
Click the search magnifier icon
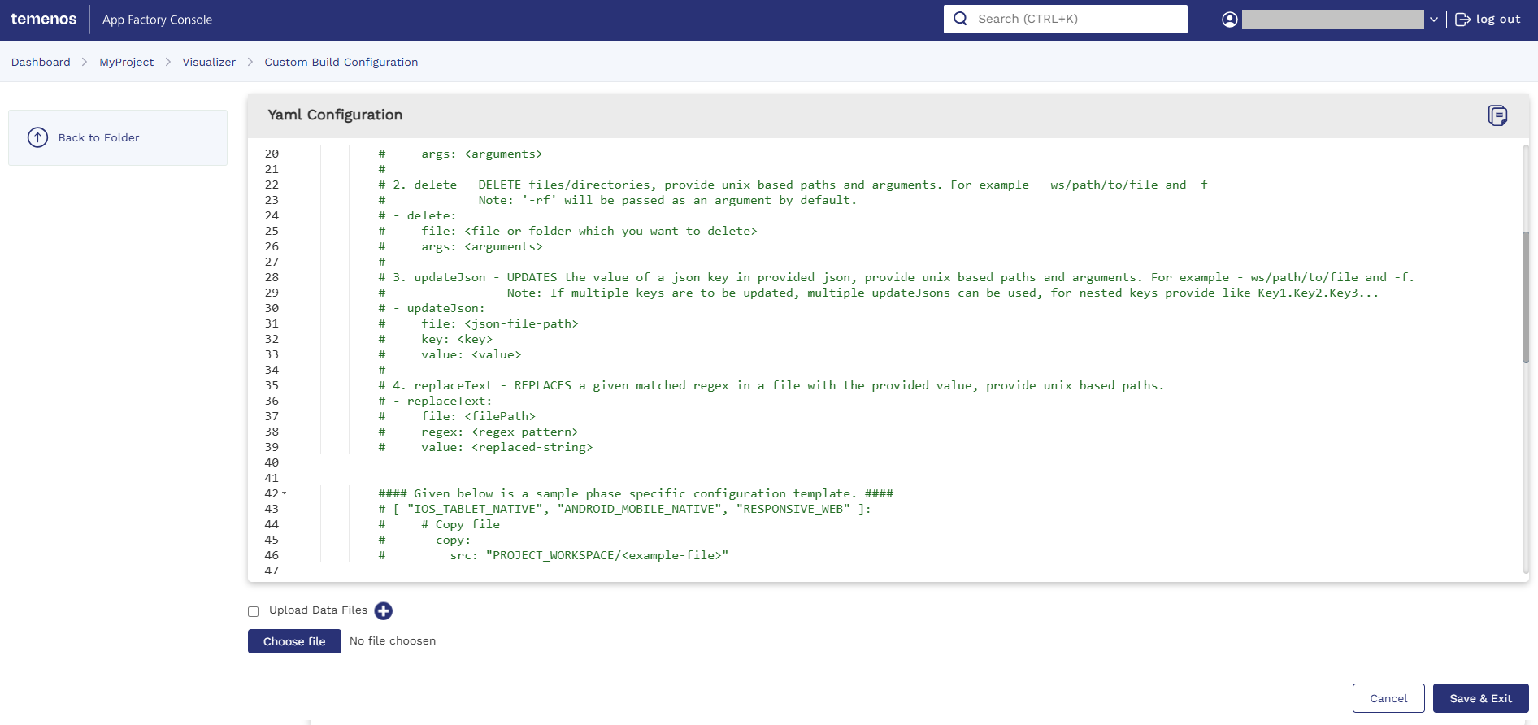(960, 19)
